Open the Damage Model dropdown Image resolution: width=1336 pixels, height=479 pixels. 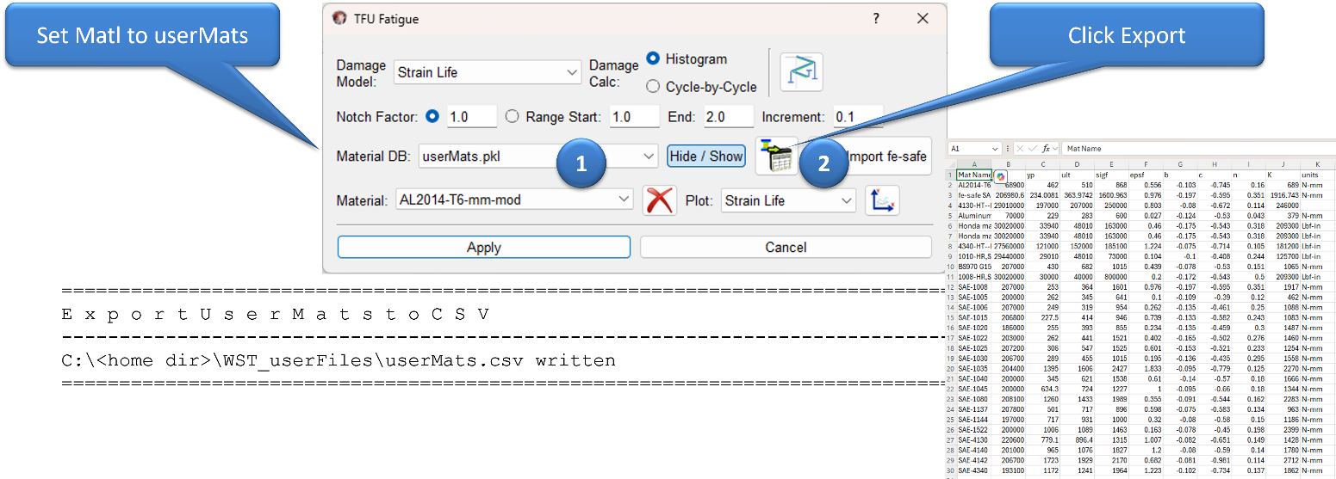coord(488,72)
